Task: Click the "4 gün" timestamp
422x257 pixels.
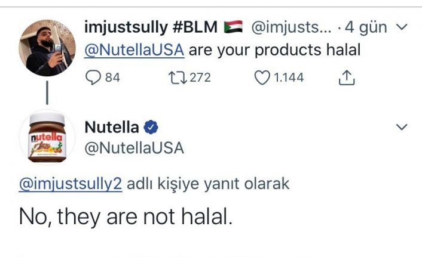Action: pyautogui.click(x=366, y=27)
